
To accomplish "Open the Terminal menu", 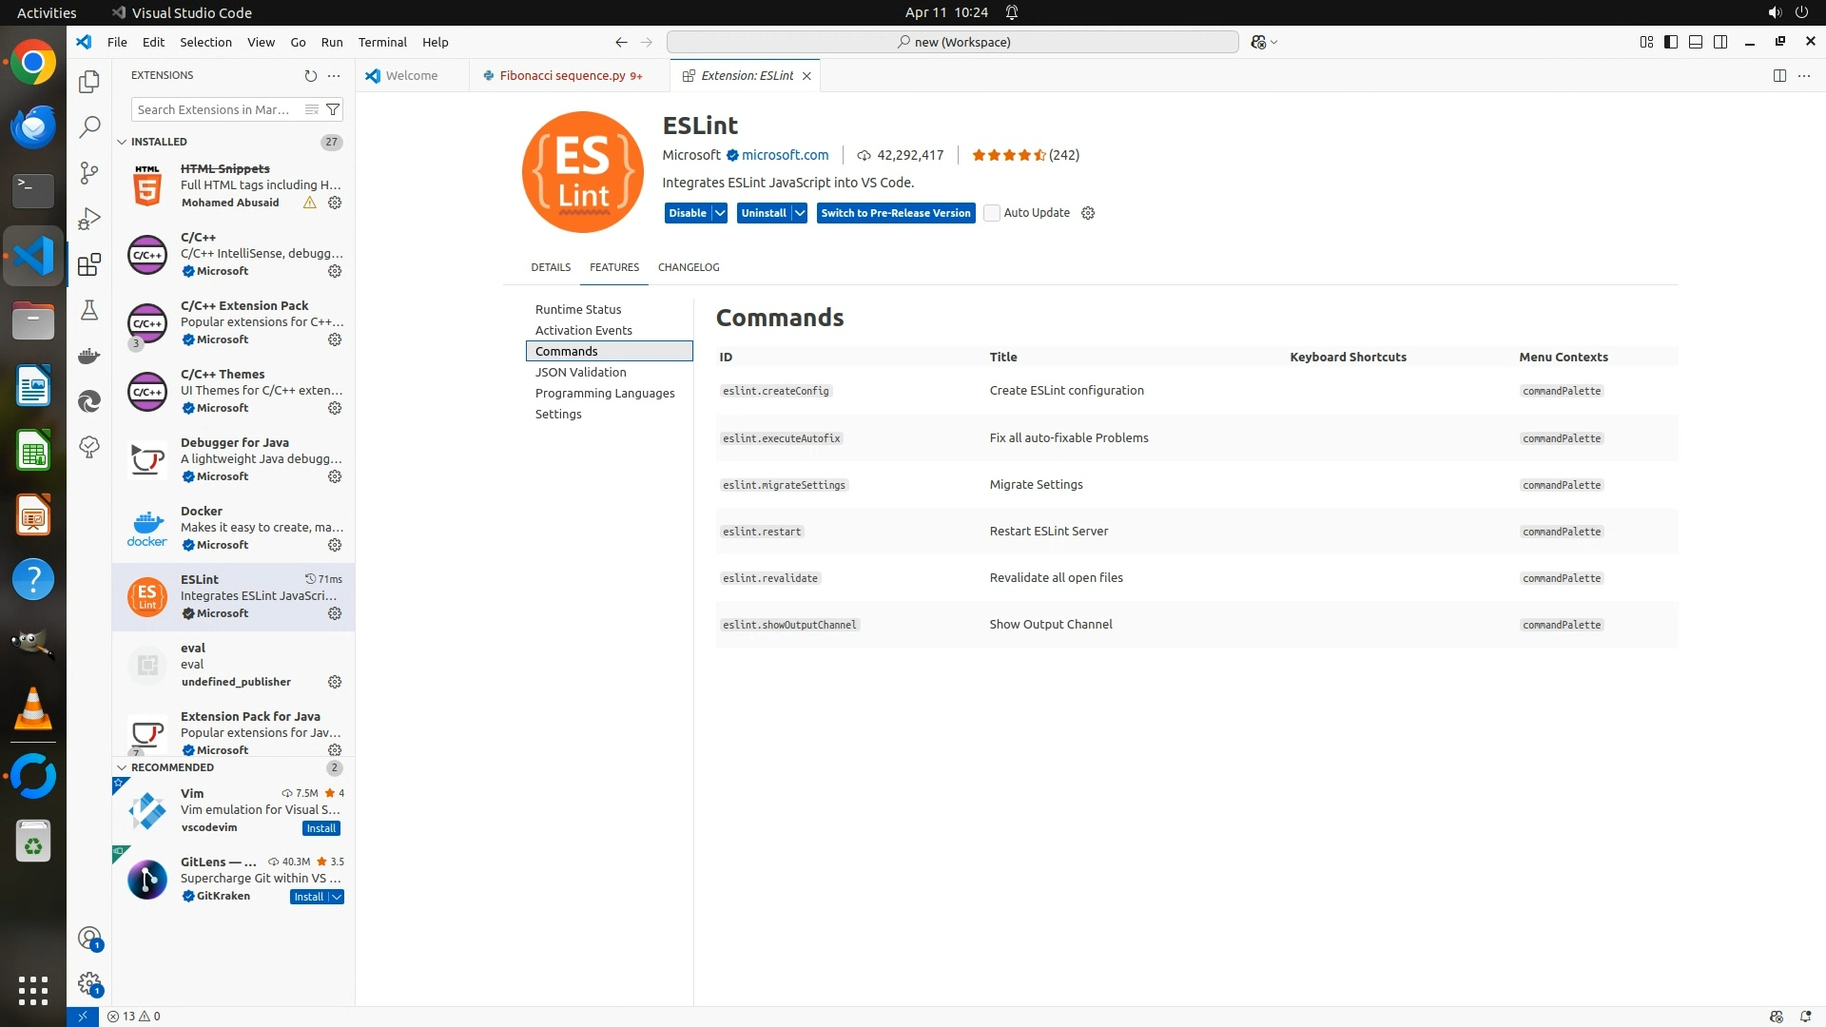I will (x=382, y=42).
